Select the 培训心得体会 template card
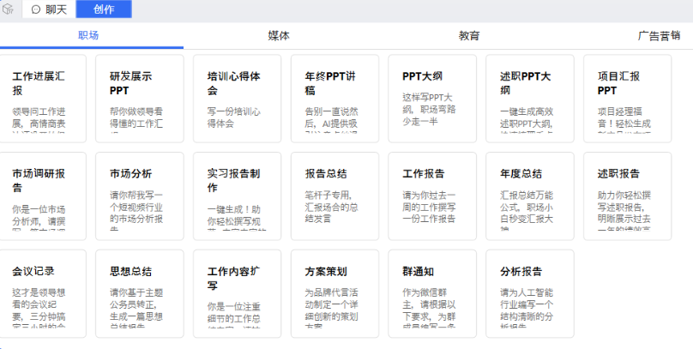 pos(238,99)
